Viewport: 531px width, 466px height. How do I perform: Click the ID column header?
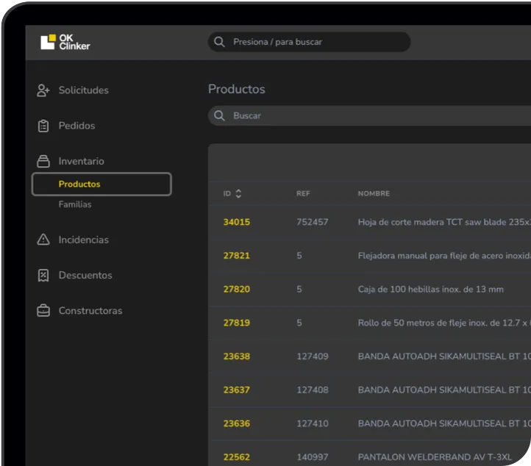coord(227,193)
